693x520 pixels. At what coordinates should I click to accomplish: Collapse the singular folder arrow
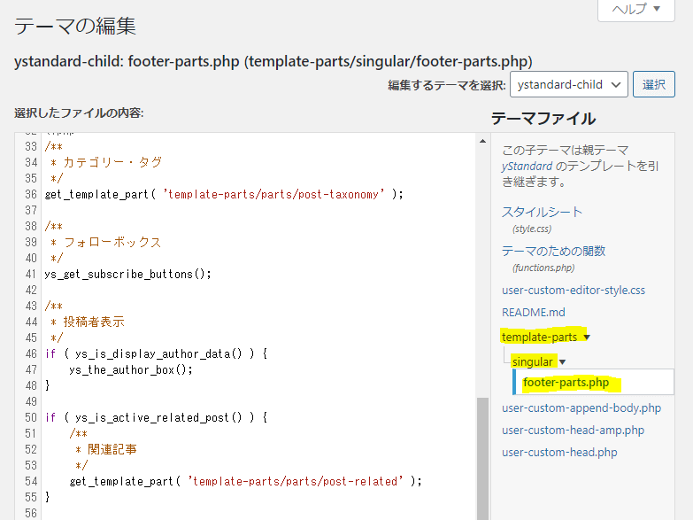click(563, 362)
